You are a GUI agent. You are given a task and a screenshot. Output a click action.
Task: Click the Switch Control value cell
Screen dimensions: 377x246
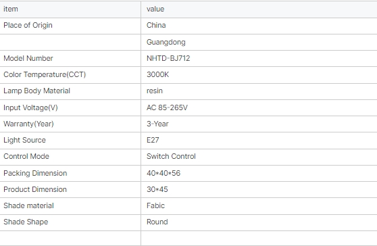point(259,157)
